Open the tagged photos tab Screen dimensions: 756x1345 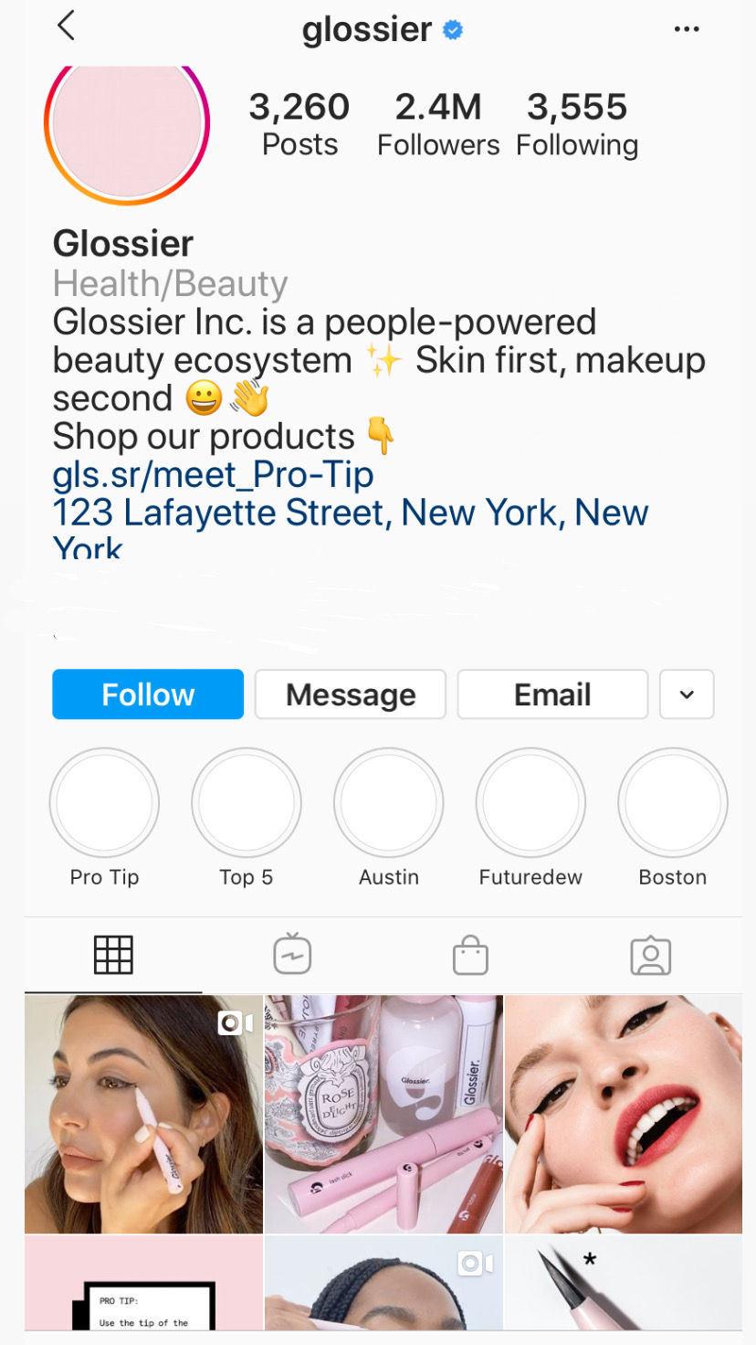[651, 956]
